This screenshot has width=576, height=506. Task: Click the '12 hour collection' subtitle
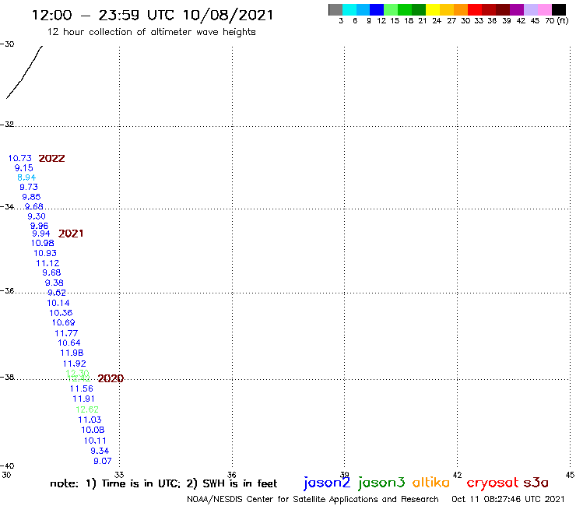click(151, 32)
